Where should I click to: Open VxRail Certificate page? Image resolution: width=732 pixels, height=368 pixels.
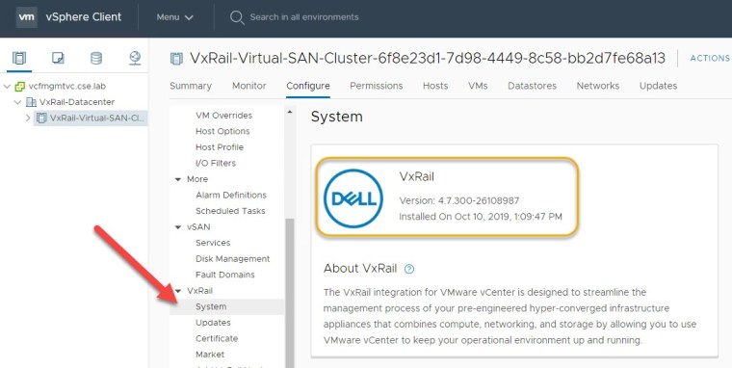[217, 338]
